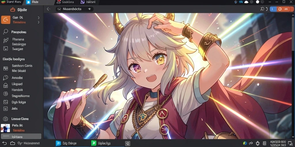Click the grey Iovtrans button
This screenshot has height=147, width=295.
coord(21,137)
